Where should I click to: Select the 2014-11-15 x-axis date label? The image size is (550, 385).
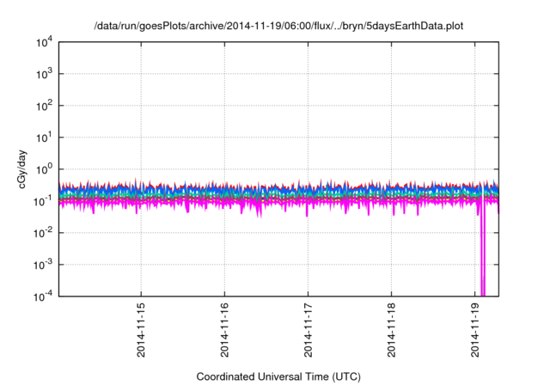pyautogui.click(x=141, y=330)
